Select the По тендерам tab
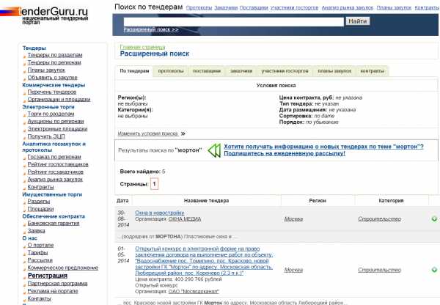This screenshot has height=305, width=440. coord(134,71)
